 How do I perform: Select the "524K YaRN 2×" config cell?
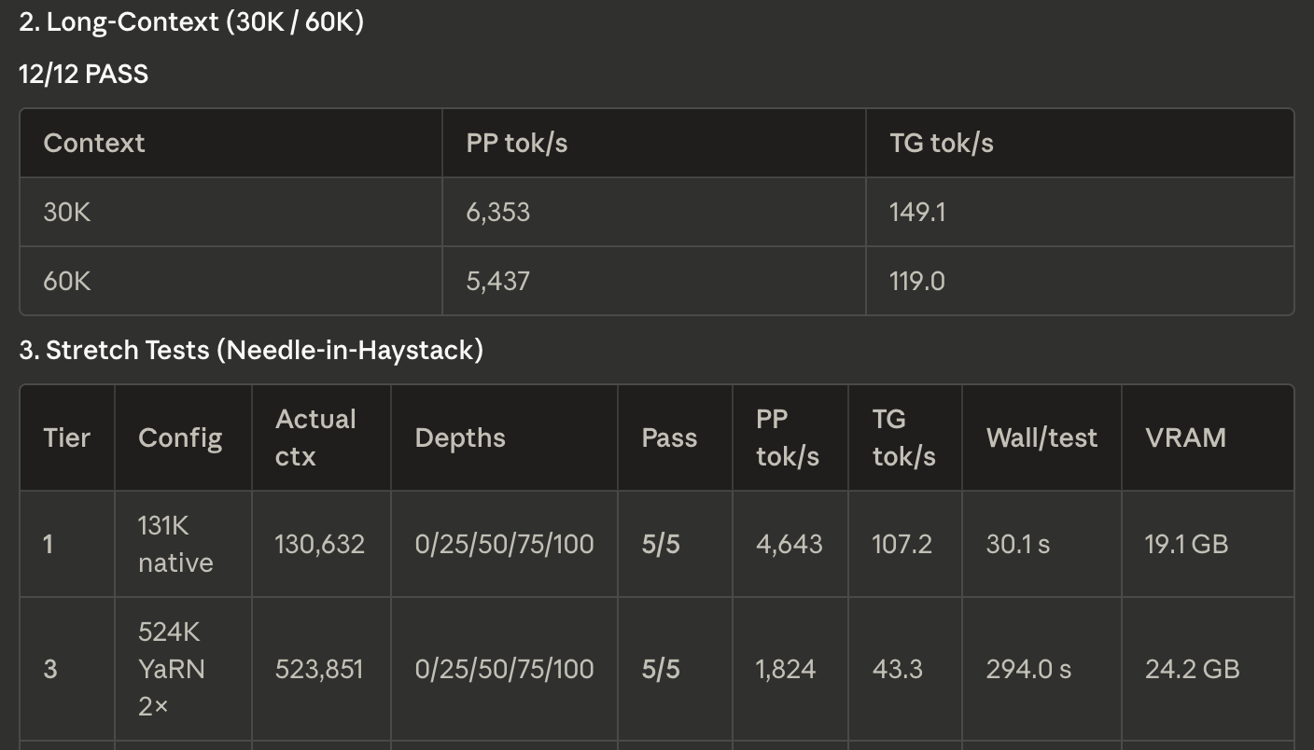tap(171, 669)
